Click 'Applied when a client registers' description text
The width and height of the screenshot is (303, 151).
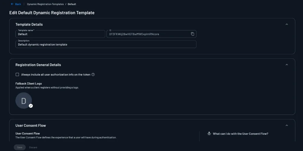(x=47, y=88)
